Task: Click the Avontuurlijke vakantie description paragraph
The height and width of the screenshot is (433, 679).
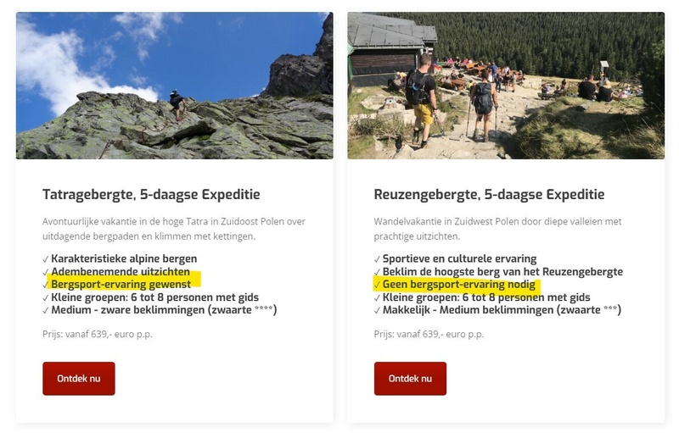Action: [174, 229]
